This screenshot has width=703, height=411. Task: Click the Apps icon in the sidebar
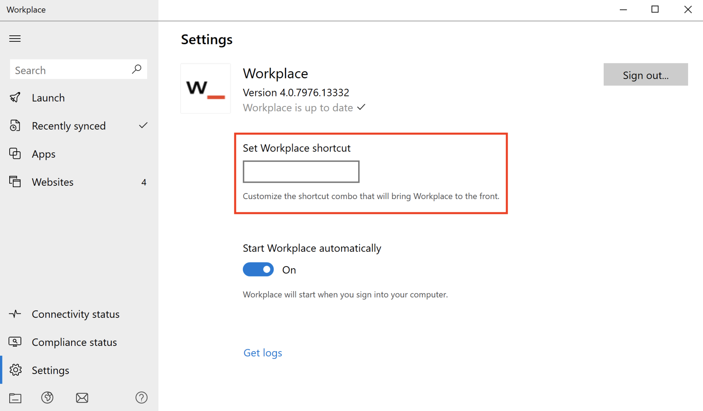15,154
